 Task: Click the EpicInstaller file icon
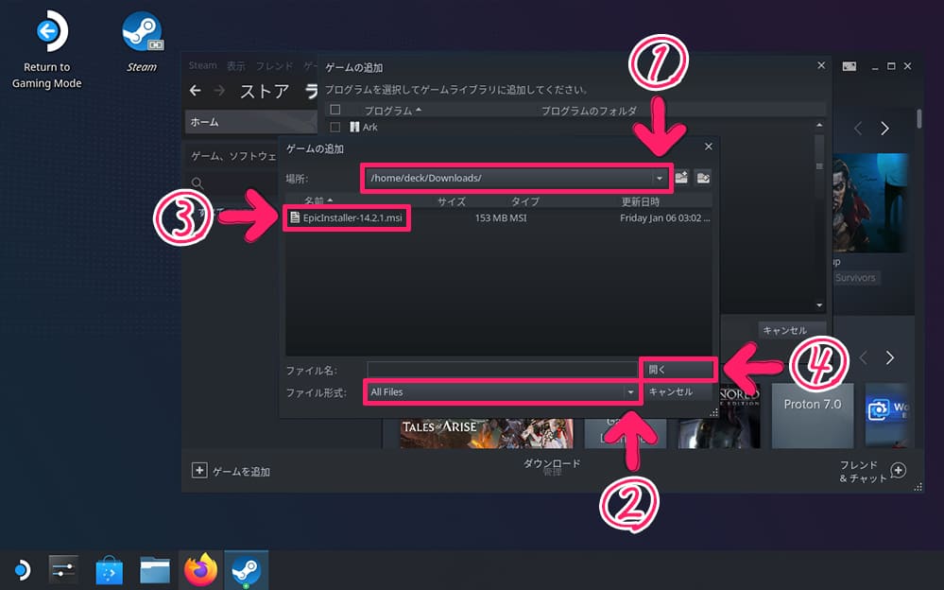click(295, 217)
